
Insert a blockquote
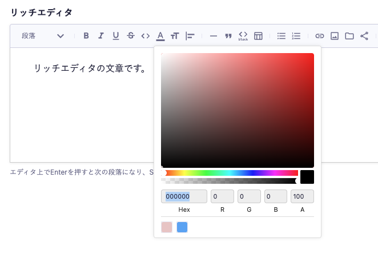[x=228, y=36]
